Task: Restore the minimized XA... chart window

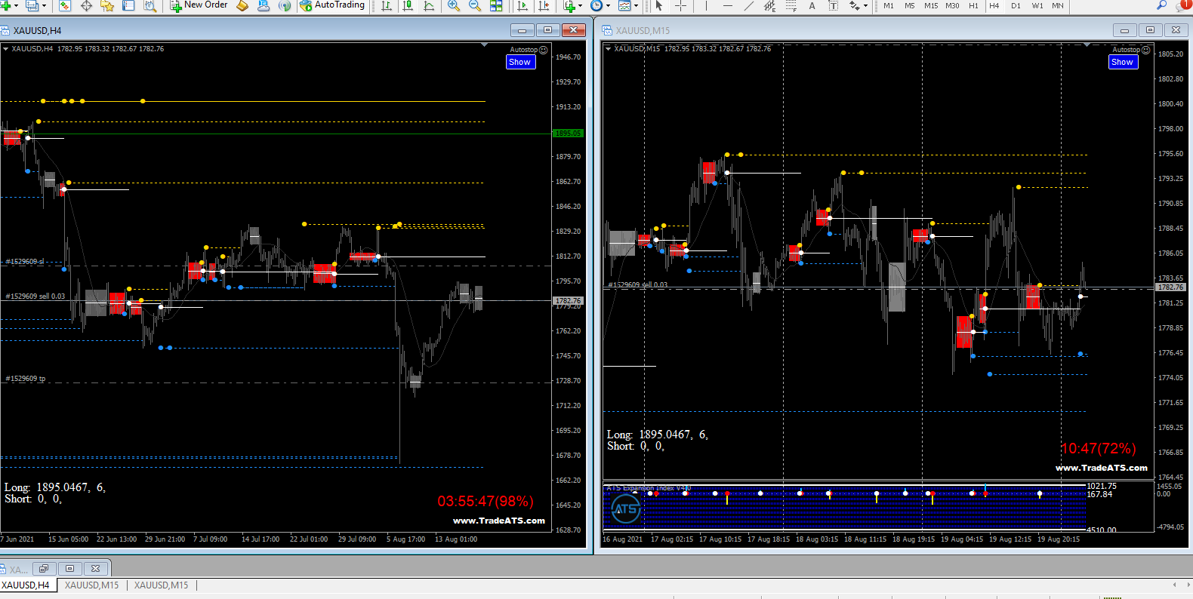Action: [44, 568]
